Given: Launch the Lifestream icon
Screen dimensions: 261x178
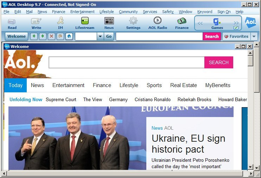Looking at the screenshot, I should coord(85,23).
